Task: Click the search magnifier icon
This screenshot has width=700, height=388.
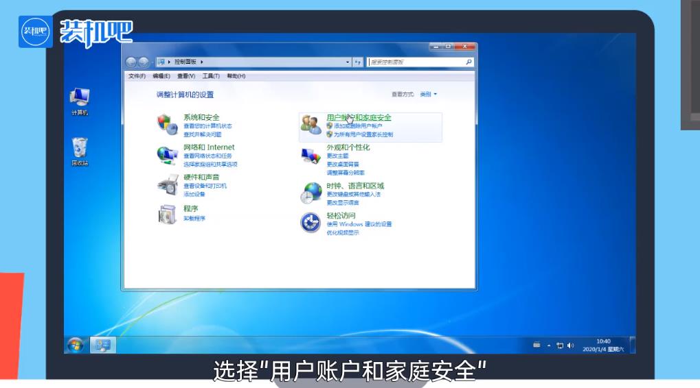Action: (468, 62)
